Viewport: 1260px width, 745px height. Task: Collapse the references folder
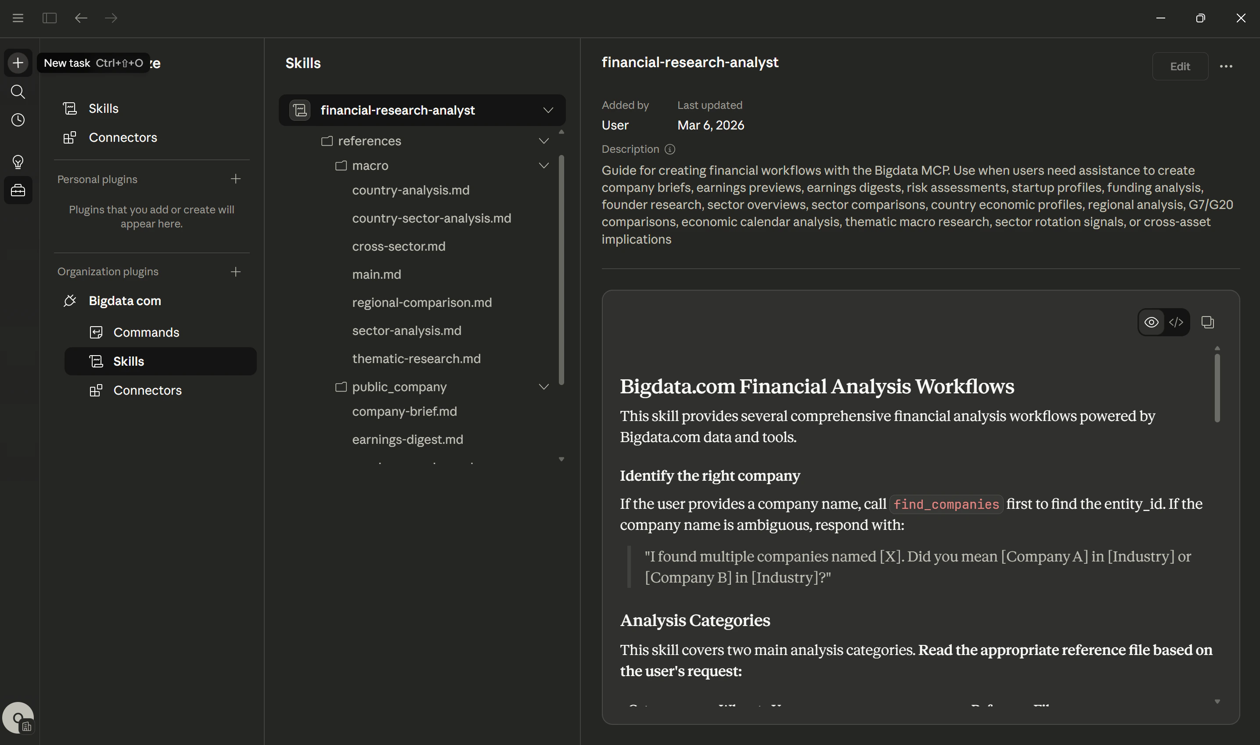click(x=544, y=141)
